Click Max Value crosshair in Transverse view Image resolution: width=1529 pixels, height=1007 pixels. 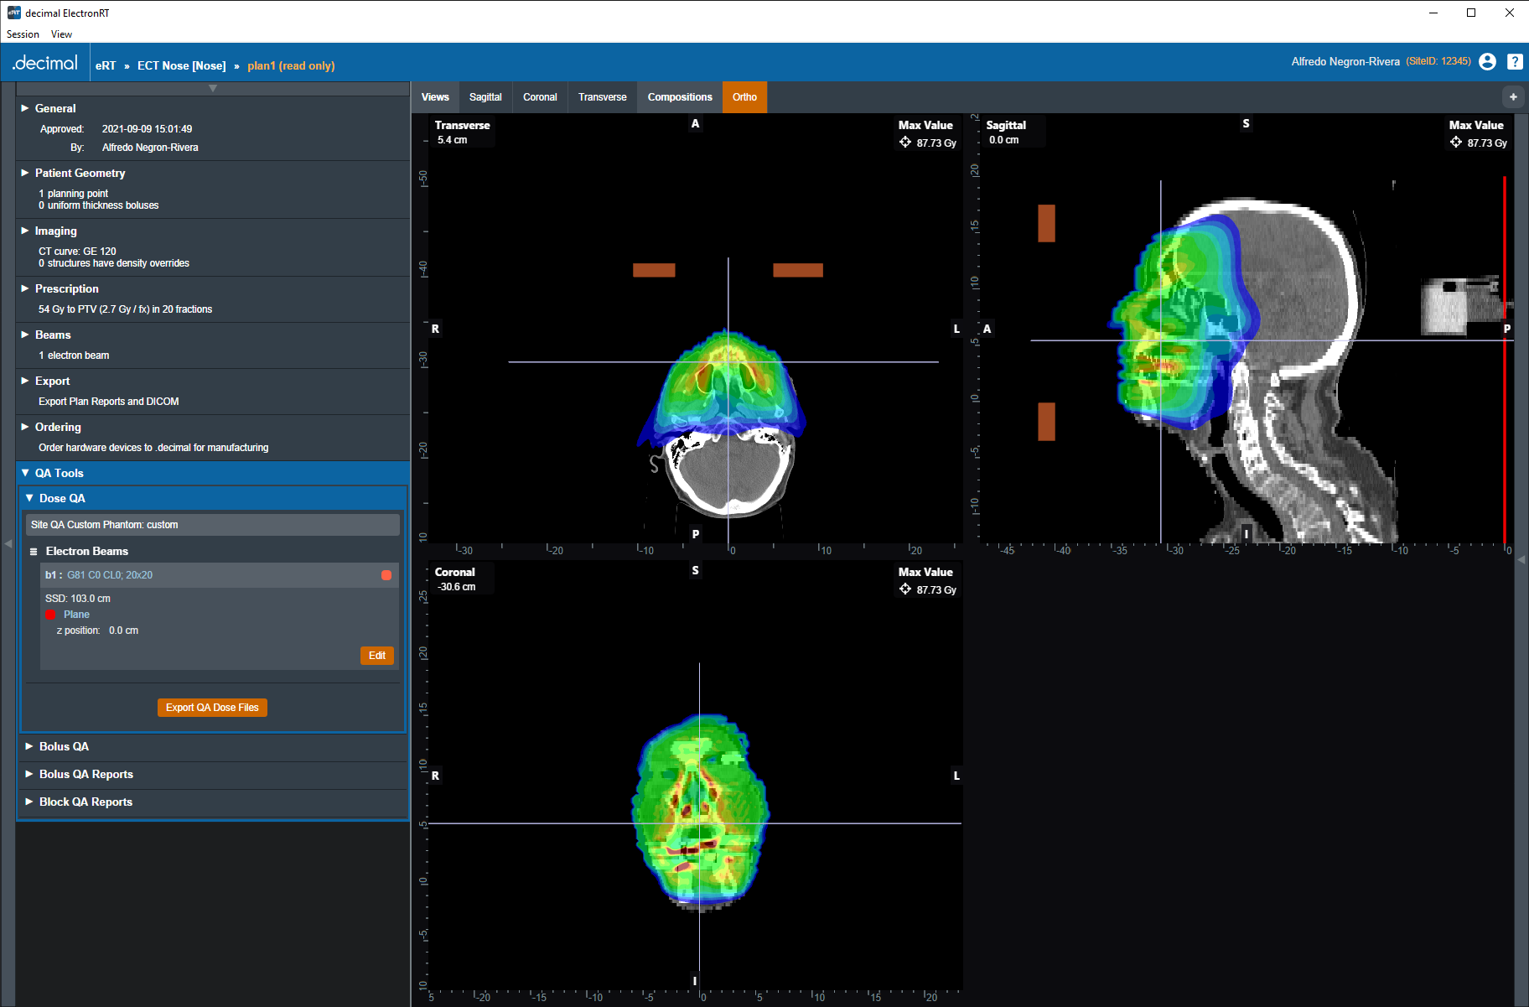905,143
